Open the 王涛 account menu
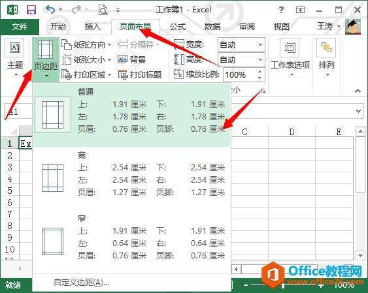The height and width of the screenshot is (293, 368). tap(329, 26)
